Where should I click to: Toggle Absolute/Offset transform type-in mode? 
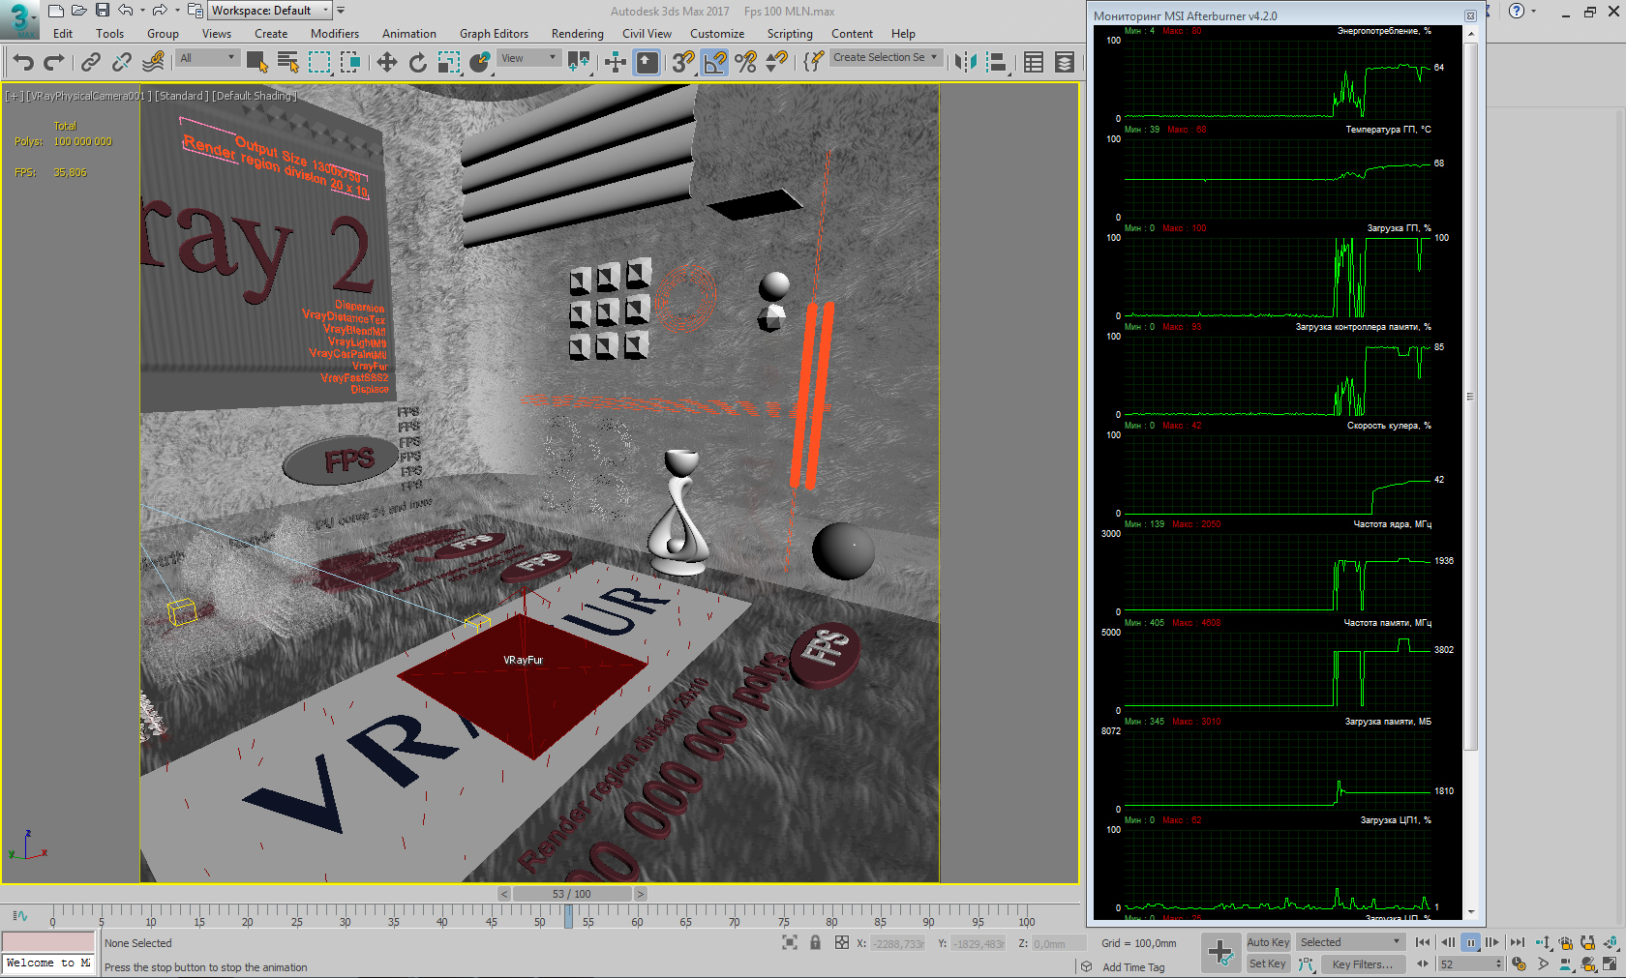(x=841, y=942)
